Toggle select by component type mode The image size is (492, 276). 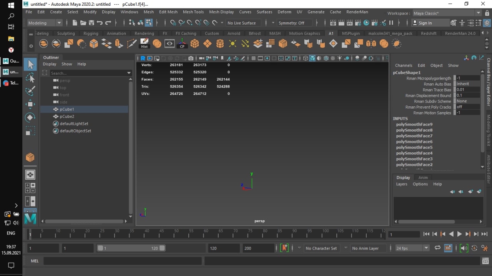[x=149, y=23]
